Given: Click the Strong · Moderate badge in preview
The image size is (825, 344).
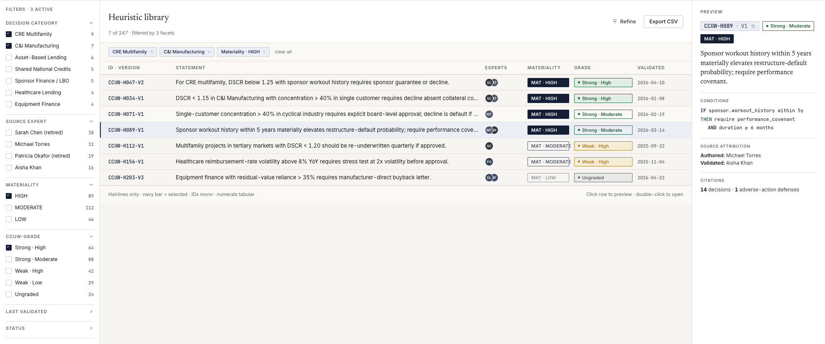Looking at the screenshot, I should click(788, 26).
